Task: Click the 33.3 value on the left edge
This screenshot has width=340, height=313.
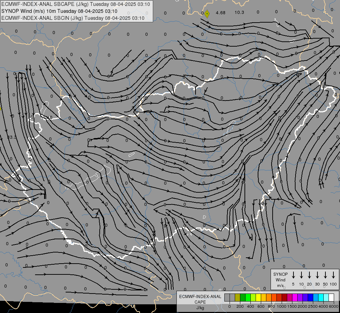Action: (x=12, y=137)
